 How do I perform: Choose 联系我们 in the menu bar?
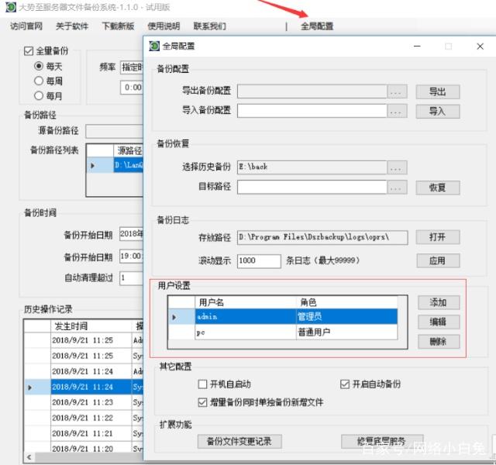[210, 26]
